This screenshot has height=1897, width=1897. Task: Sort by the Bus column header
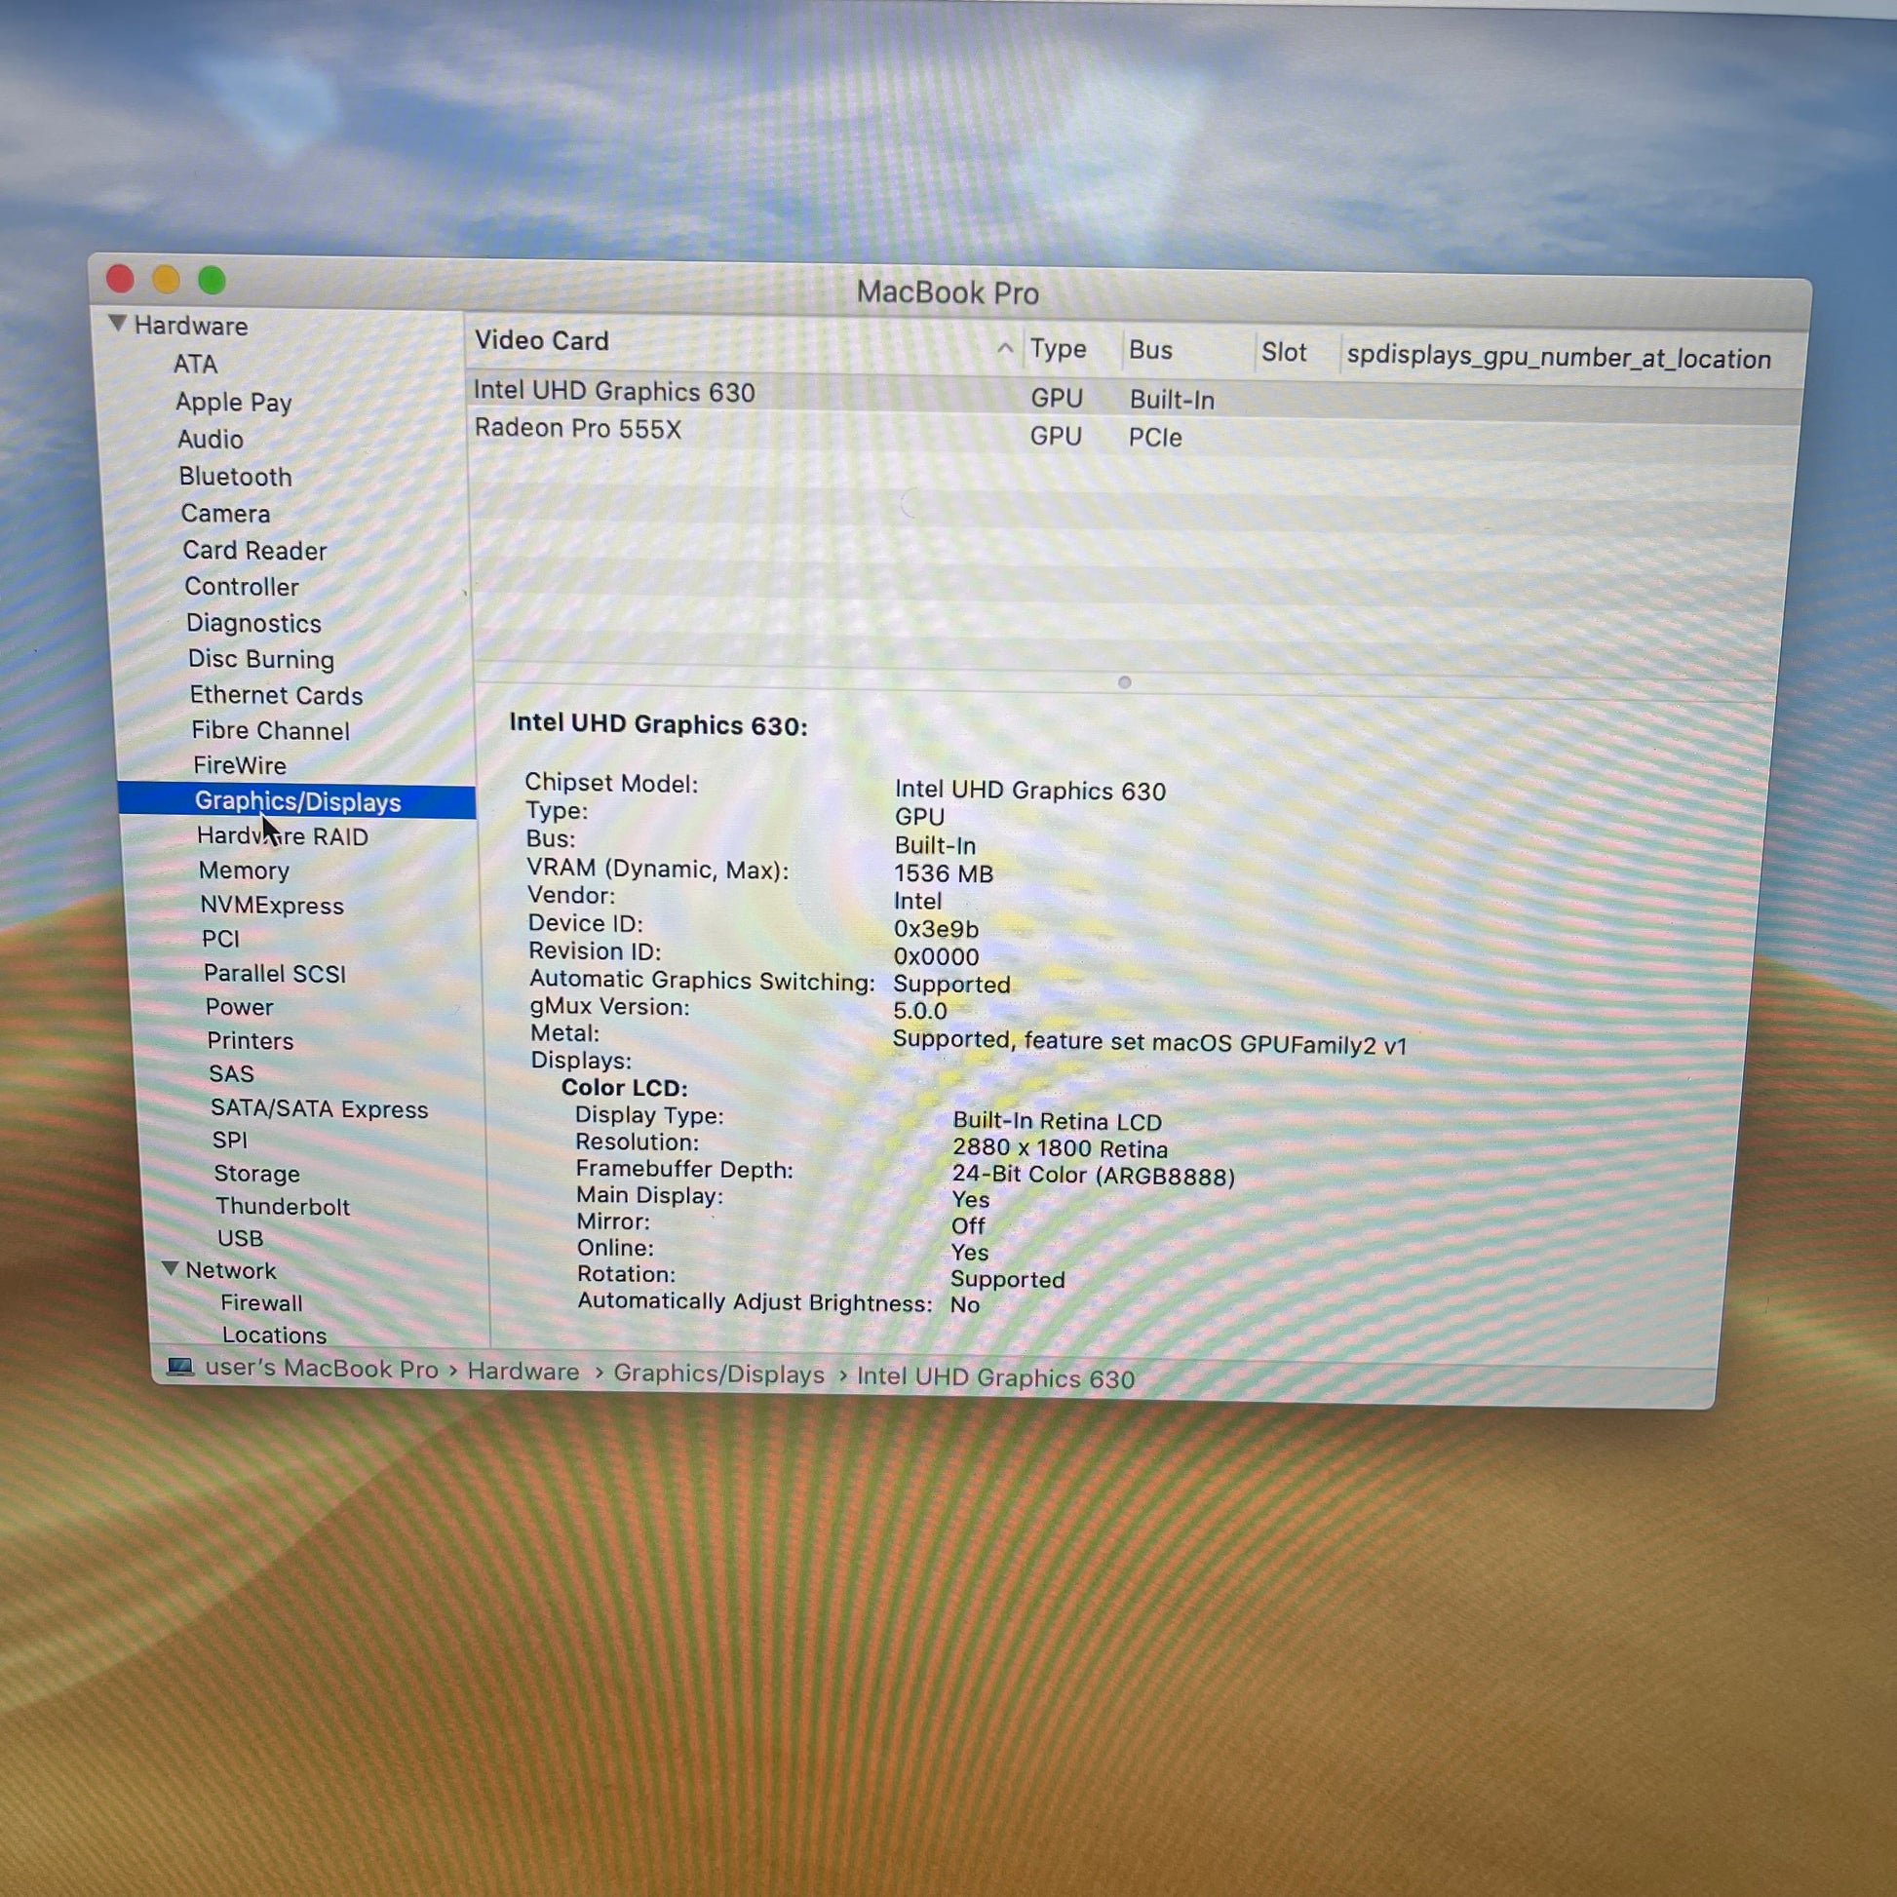tap(1150, 351)
